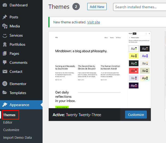Click the Active: Twenty Twenty-Three label

(77, 115)
